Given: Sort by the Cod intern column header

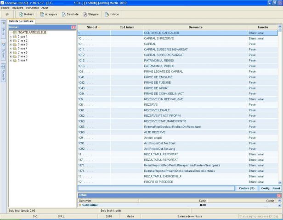Looking at the screenshot, I should (127, 27).
